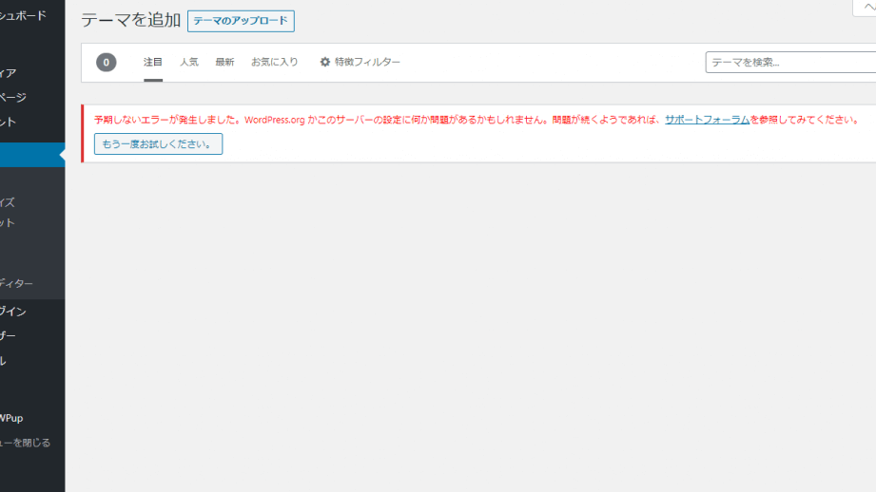876x492 pixels.
Task: Show the お気に入り tab
Action: (274, 62)
